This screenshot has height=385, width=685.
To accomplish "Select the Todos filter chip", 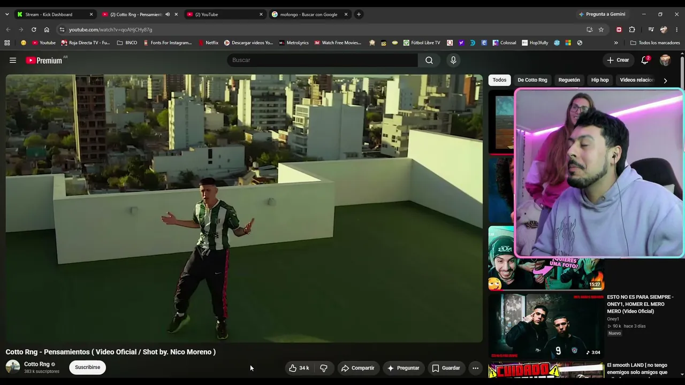I will click(x=499, y=80).
